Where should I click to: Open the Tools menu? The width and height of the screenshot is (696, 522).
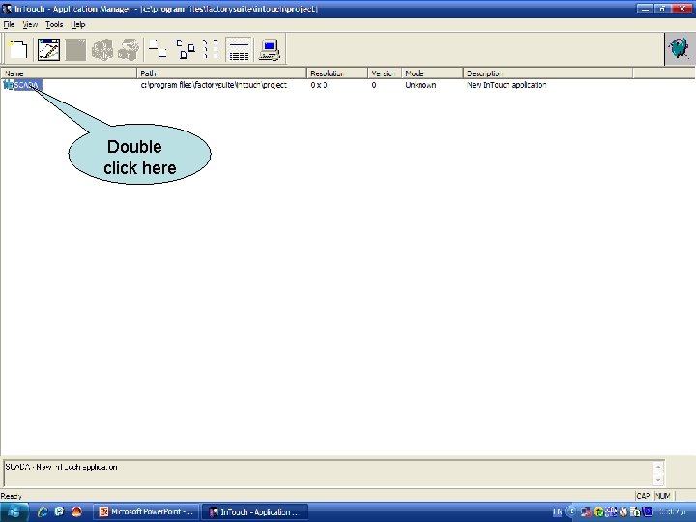click(x=54, y=25)
